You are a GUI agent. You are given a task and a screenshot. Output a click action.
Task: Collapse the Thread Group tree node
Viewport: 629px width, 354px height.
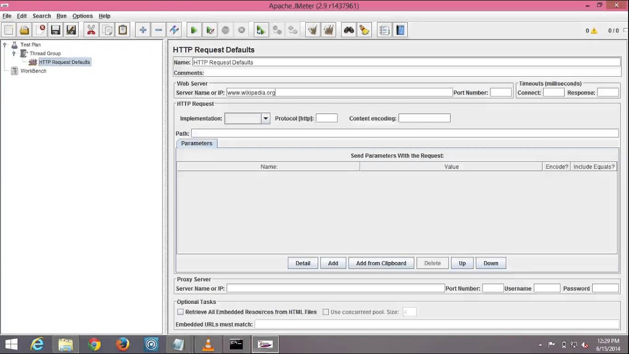pyautogui.click(x=14, y=54)
